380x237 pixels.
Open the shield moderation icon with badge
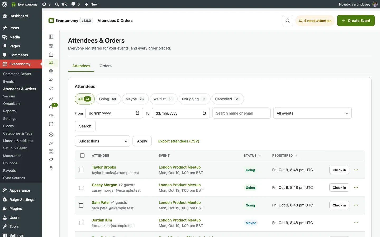coord(51,107)
